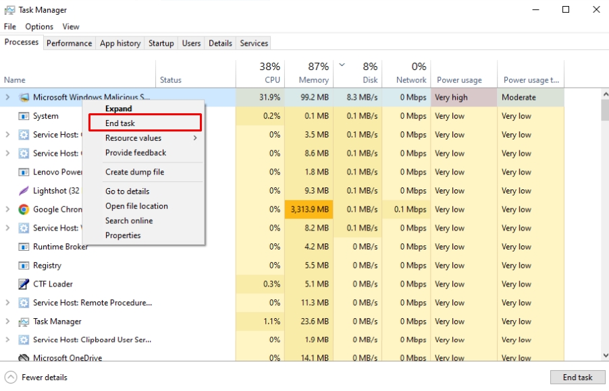Choose Create dump file menu entry

click(144, 172)
